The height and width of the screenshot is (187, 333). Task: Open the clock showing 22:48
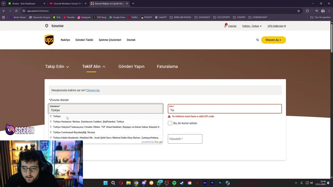321,183
